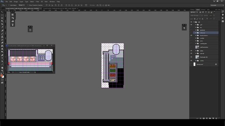This screenshot has height=126, width=225.
Task: Change screen mode from the toolbox
Action: pyautogui.click(x=2, y=83)
